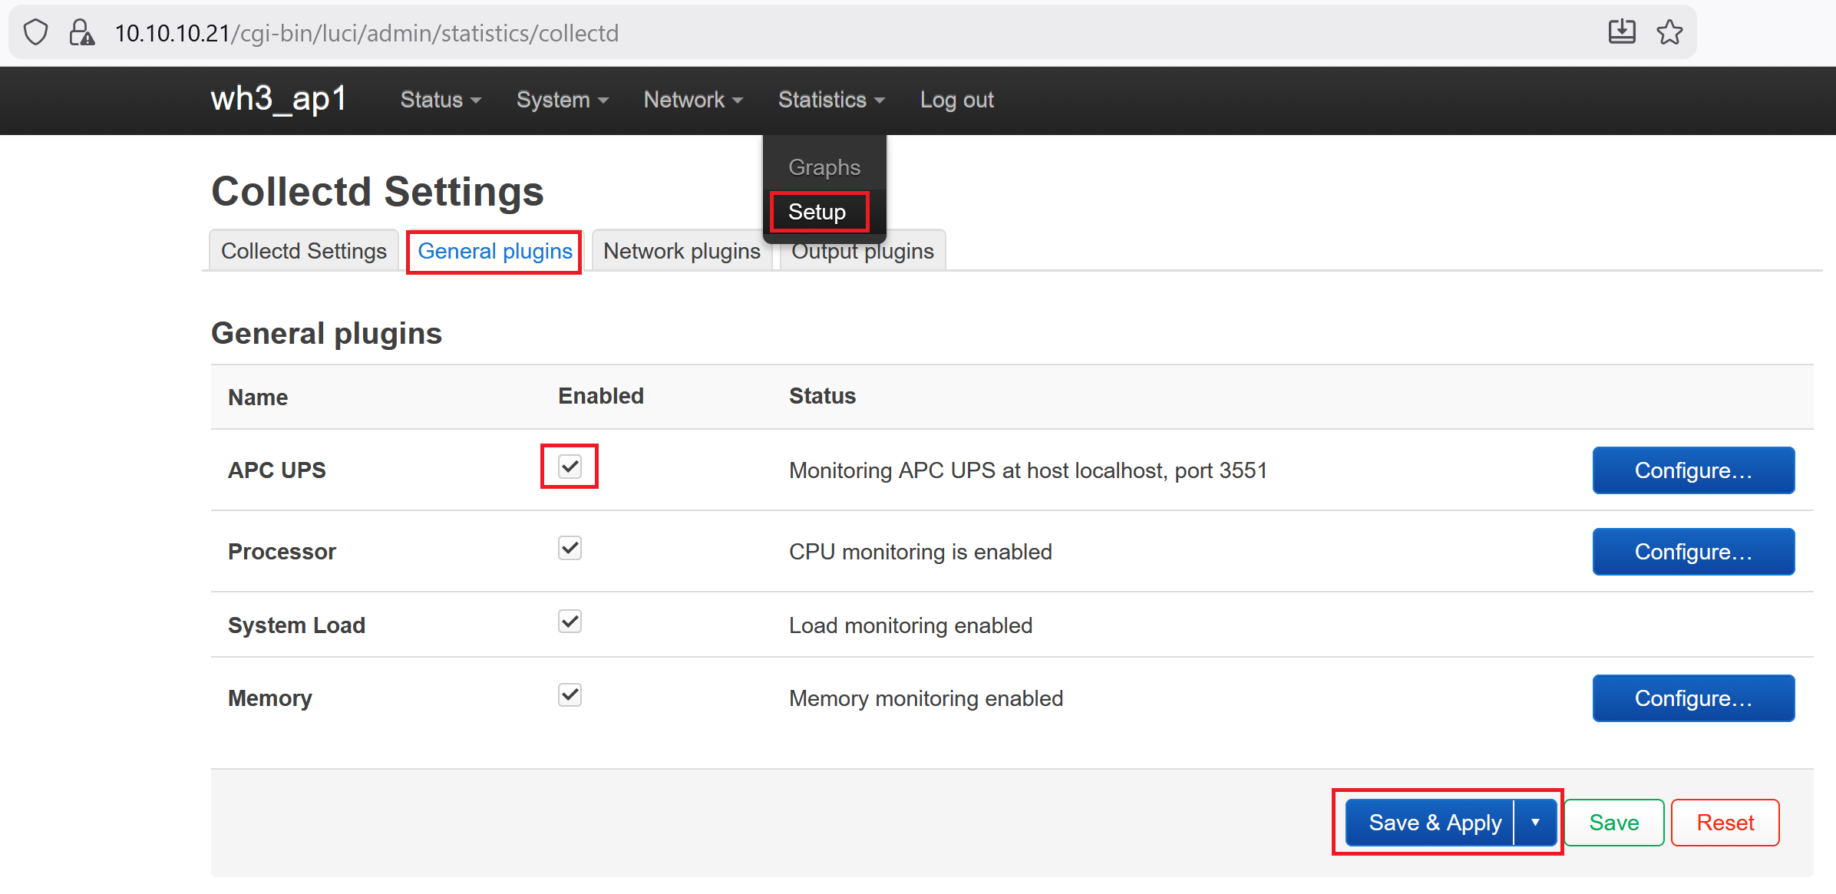Image resolution: width=1836 pixels, height=894 pixels.
Task: Choose Graphs from Statistics menu
Action: (x=824, y=167)
